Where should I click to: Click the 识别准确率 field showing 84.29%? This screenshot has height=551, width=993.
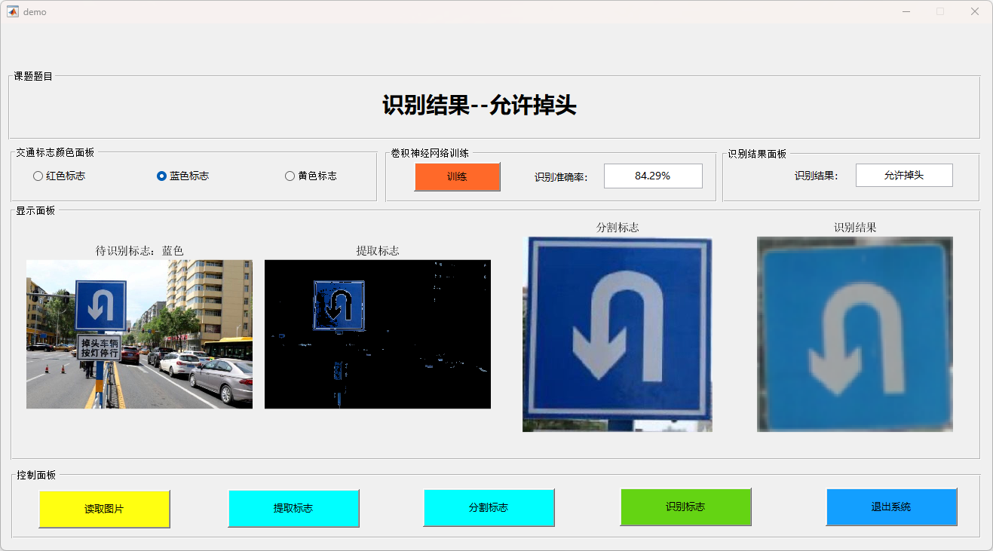pyautogui.click(x=652, y=176)
